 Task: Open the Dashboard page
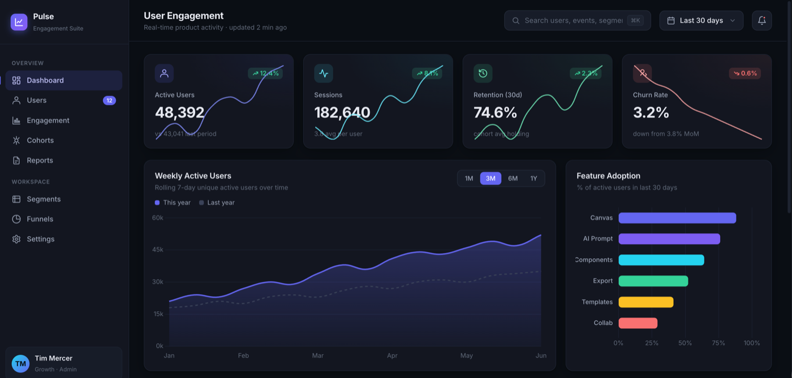click(x=64, y=80)
